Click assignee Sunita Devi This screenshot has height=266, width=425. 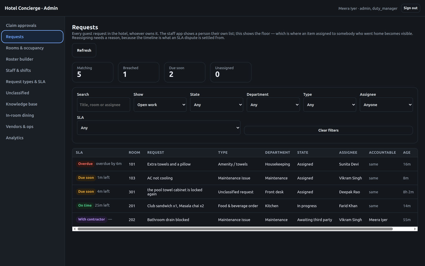349,164
